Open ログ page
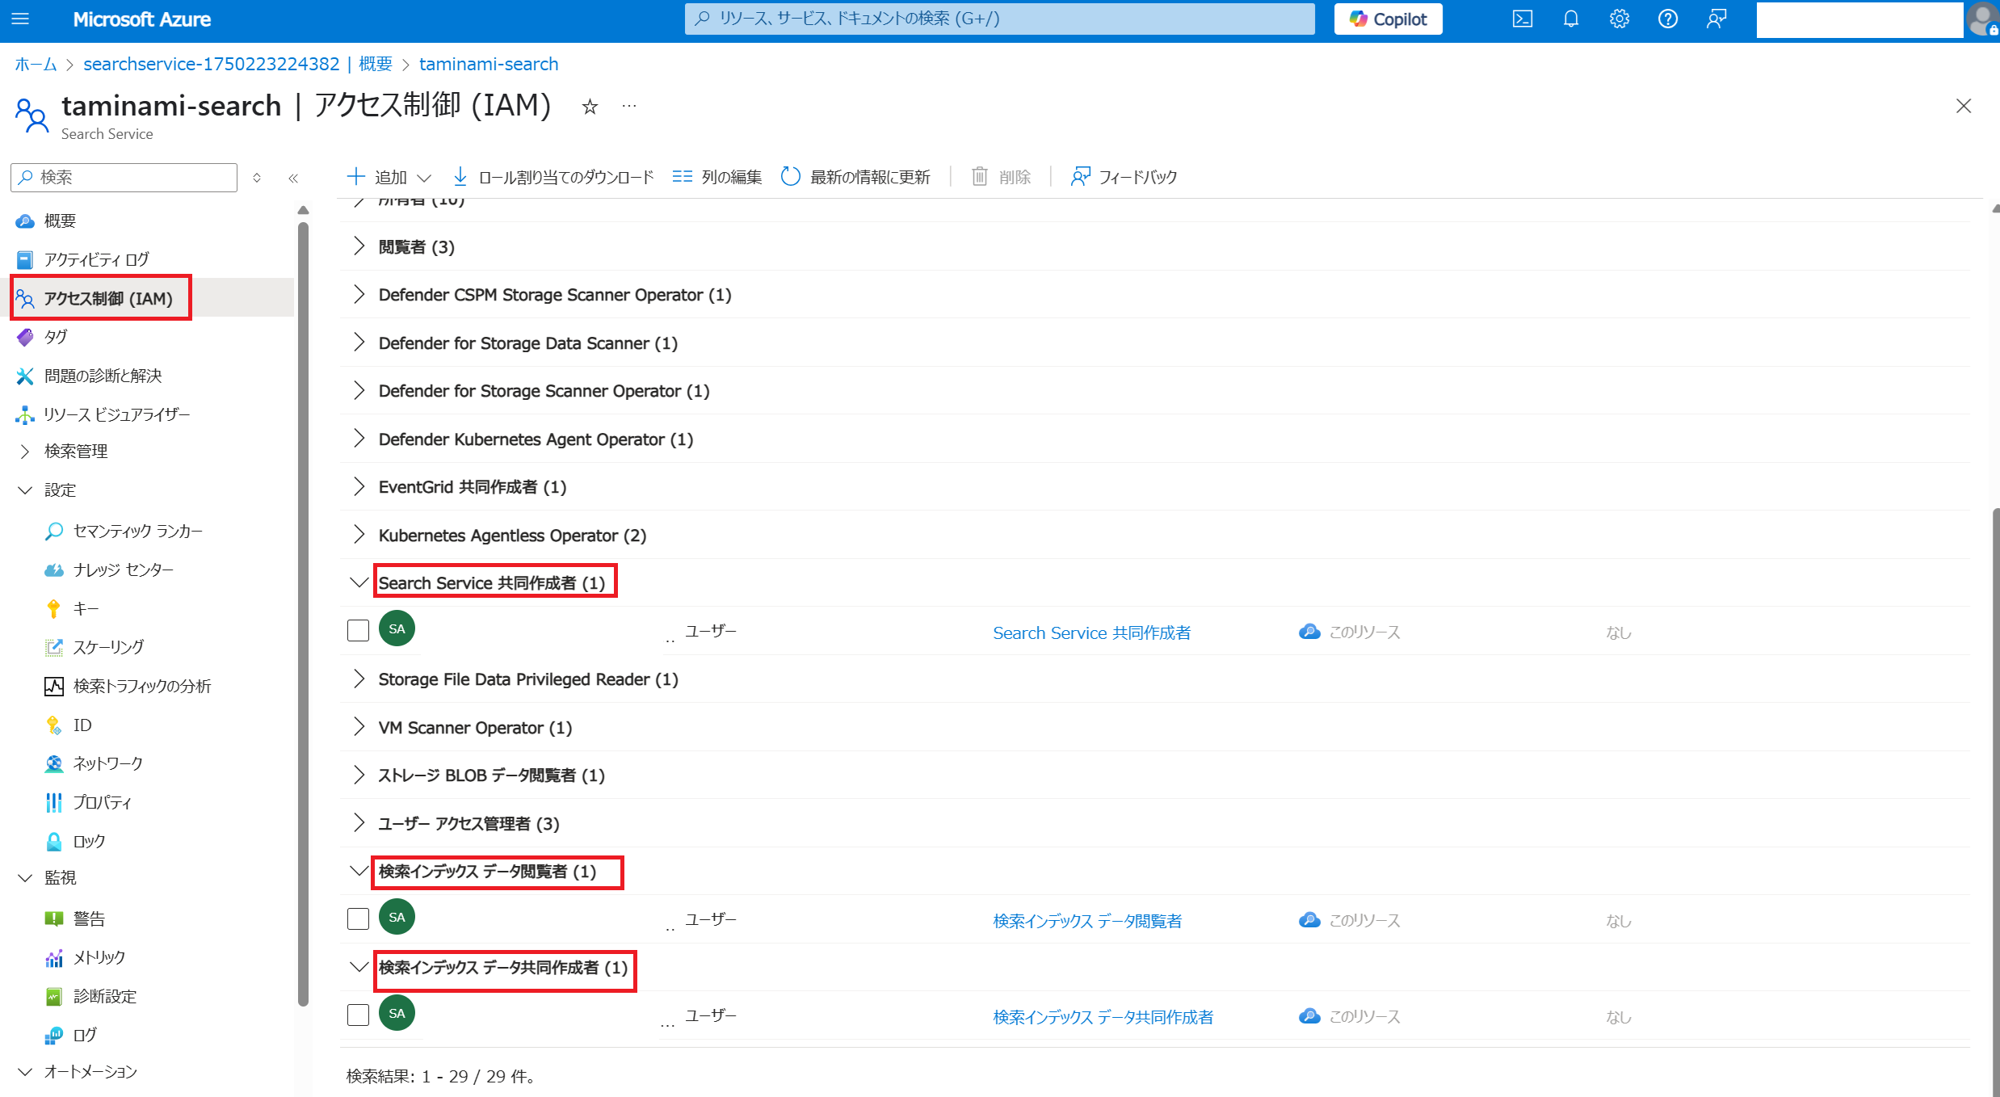2000x1097 pixels. [85, 1035]
